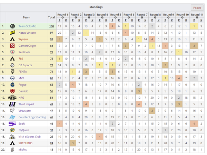Click the Points toggle button
This screenshot has height=155, width=207.
tap(197, 8)
